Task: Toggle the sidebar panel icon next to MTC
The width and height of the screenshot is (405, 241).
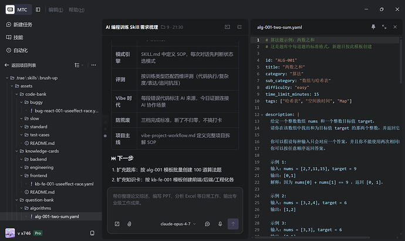Action: tap(38, 9)
